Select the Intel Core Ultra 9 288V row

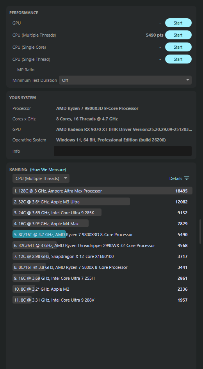(102, 300)
